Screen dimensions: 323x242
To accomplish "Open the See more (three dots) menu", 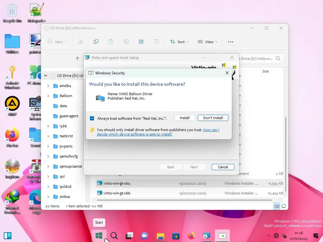I will (x=231, y=42).
